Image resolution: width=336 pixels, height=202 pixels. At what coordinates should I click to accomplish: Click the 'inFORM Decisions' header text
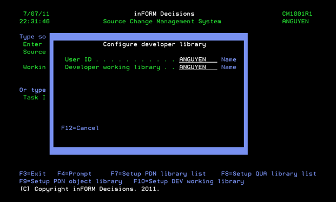164,14
